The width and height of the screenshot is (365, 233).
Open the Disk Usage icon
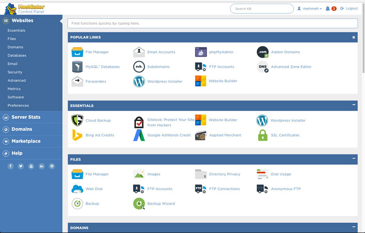pyautogui.click(x=263, y=174)
